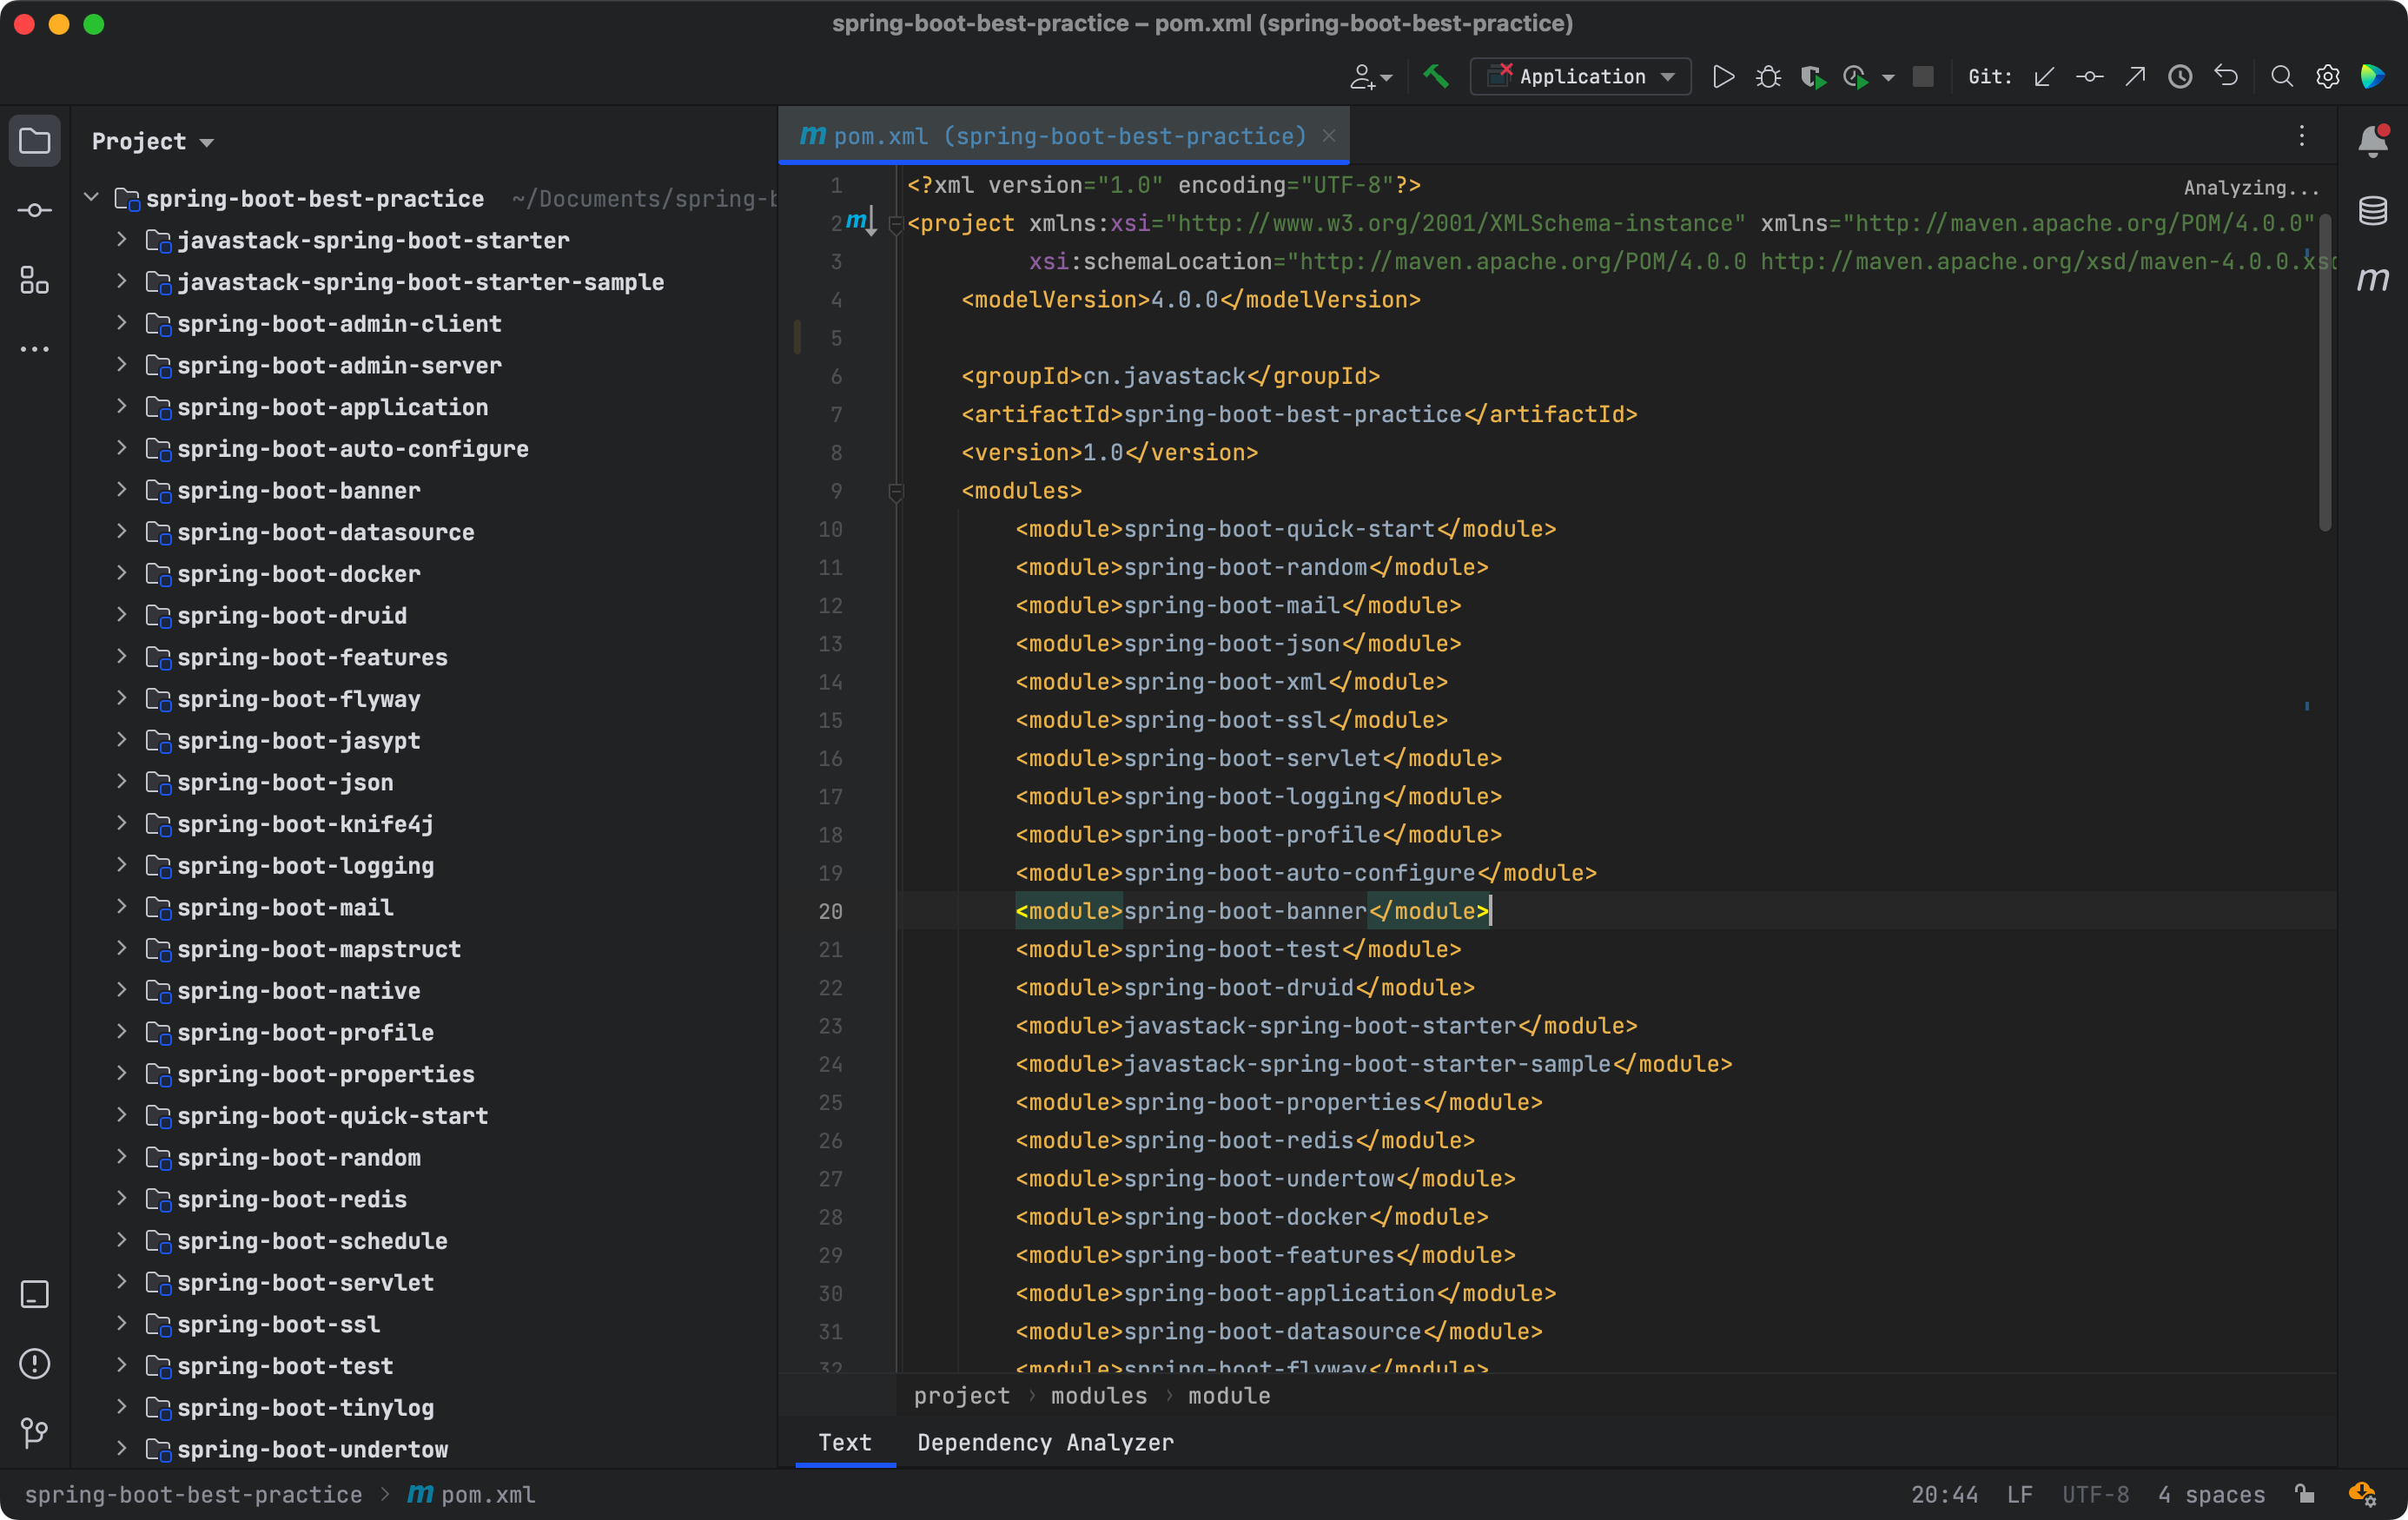Click status bar inspection warning icon
The width and height of the screenshot is (2408, 1520).
pos(2362,1494)
